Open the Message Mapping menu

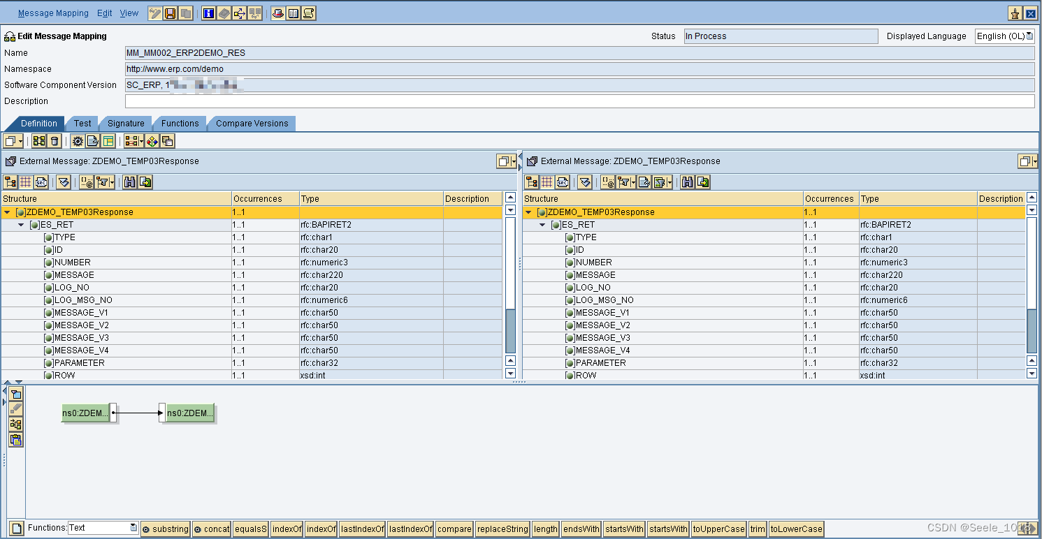[53, 13]
